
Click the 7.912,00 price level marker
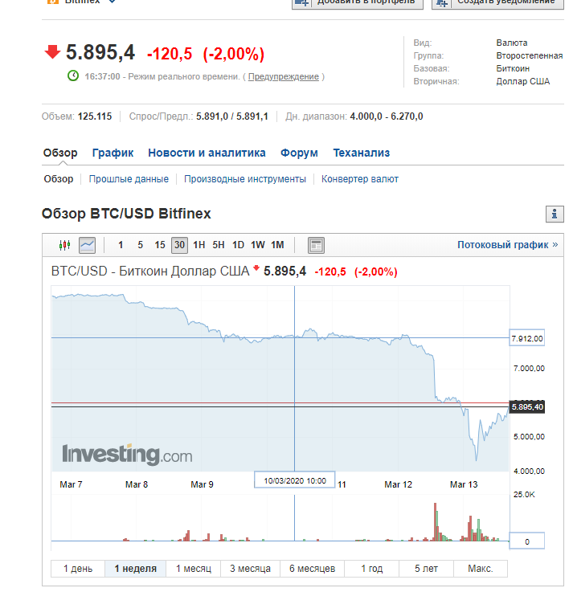527,338
